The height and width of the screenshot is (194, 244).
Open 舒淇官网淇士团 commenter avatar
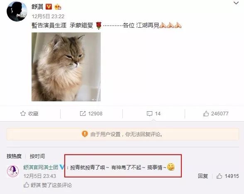pos(13,171)
